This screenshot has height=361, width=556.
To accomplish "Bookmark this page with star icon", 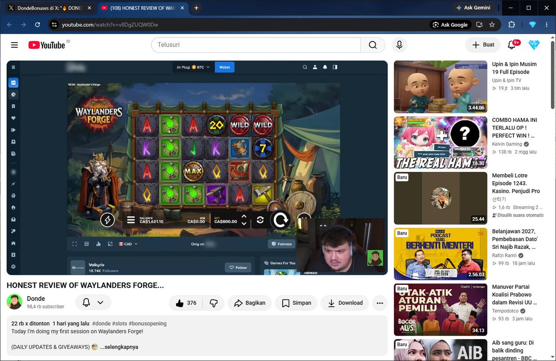I will point(492,25).
